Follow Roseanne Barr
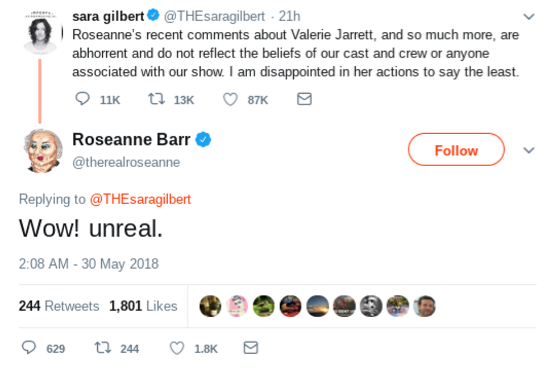The image size is (557, 369). coord(456,150)
